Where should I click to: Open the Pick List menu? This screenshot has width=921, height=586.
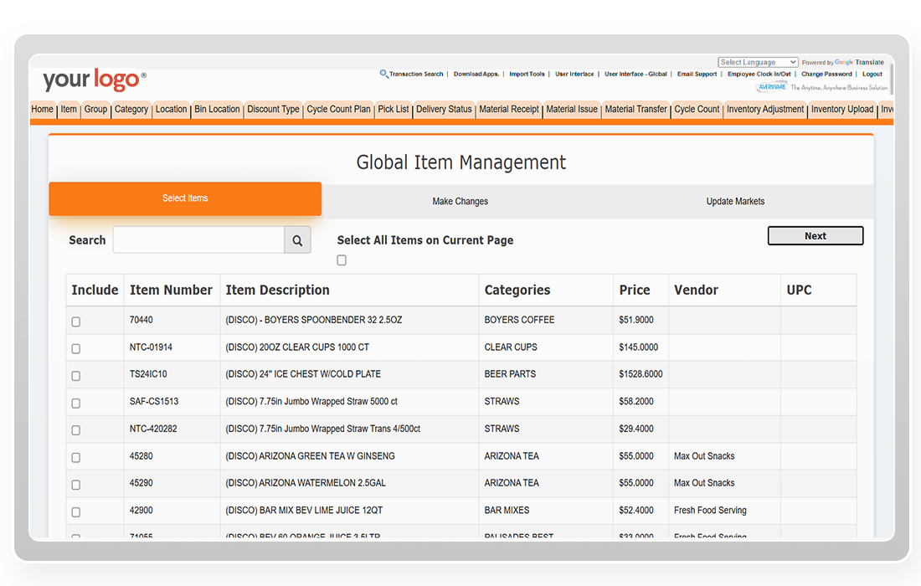coord(394,109)
